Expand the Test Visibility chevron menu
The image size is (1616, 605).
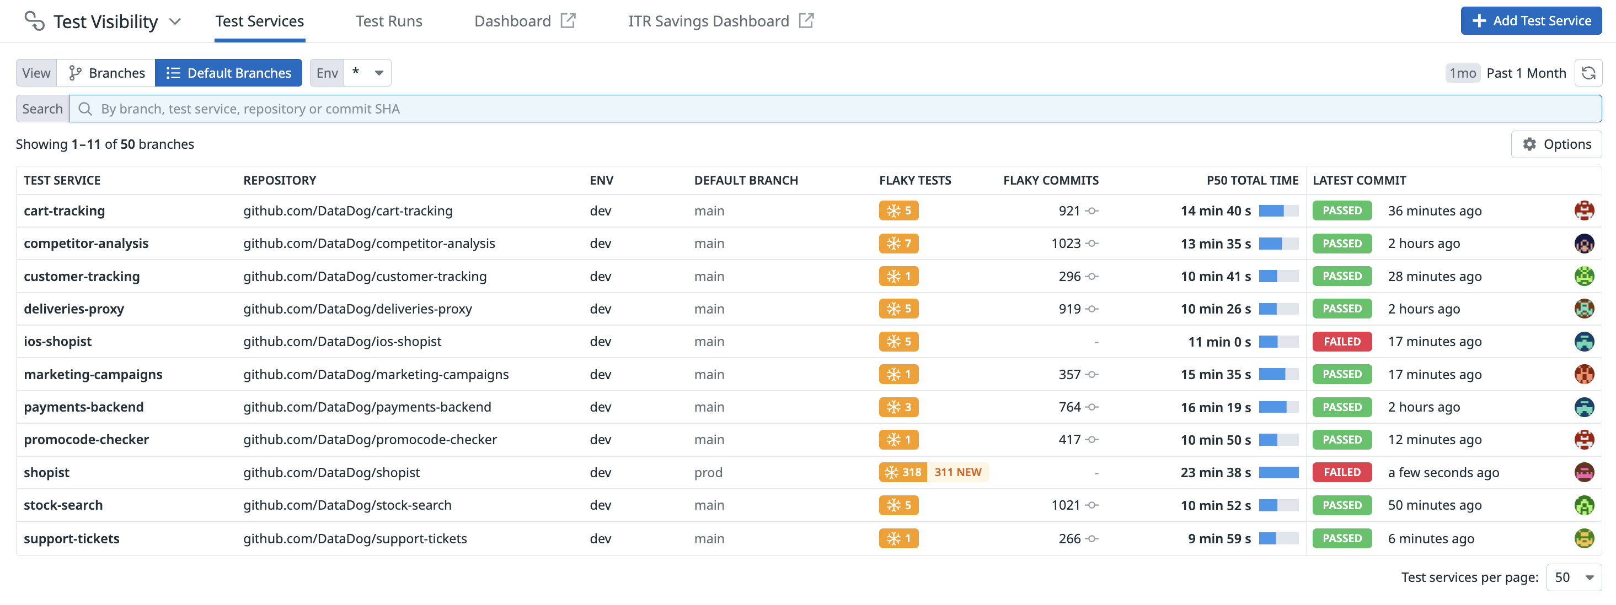click(x=175, y=21)
